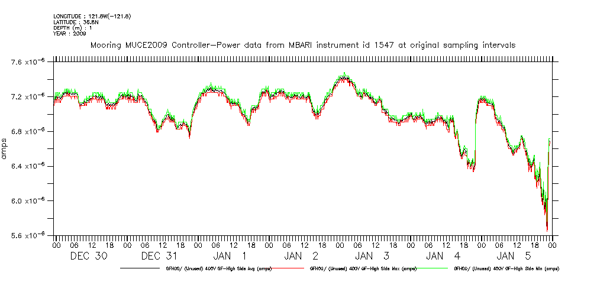This screenshot has width=597, height=298.
Task: Click the DEC 30 date label
Action: click(x=89, y=256)
